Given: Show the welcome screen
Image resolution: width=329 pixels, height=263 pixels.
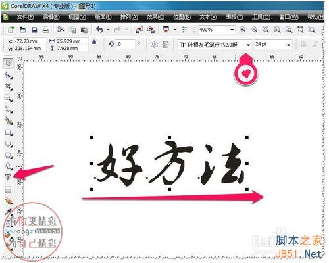Looking at the screenshot, I should (184, 30).
